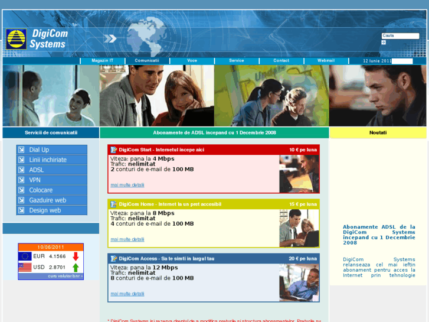This screenshot has width=429, height=322.
Task: Click the 'DigiCom Access - Sa te simti' title
Action: point(166,259)
